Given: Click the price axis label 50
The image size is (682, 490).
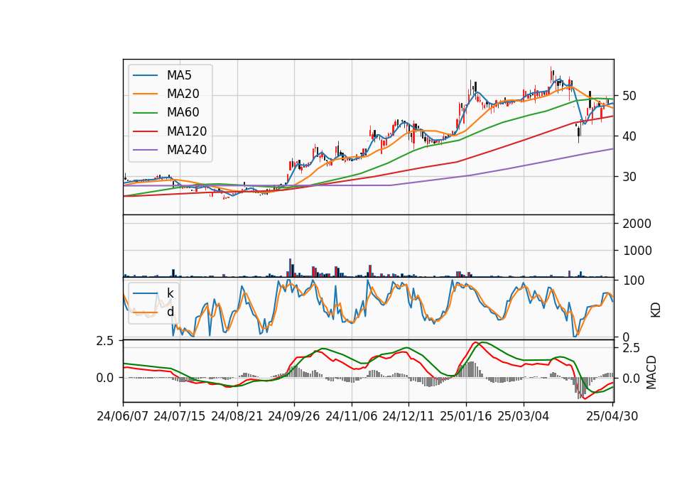Looking at the screenshot, I should point(629,96).
